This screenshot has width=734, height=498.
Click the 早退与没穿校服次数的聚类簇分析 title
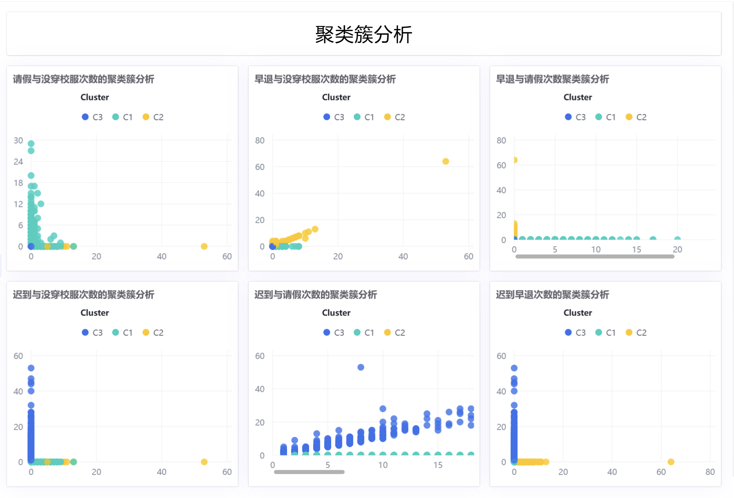click(x=325, y=79)
